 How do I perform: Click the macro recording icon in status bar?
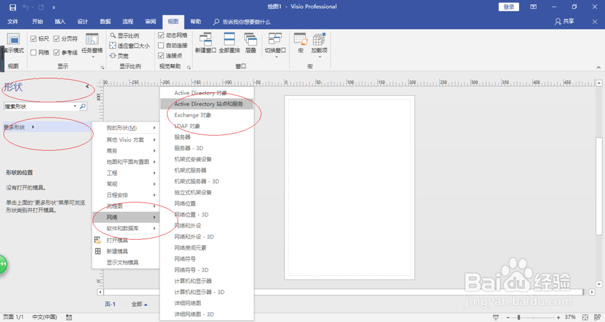(69, 317)
